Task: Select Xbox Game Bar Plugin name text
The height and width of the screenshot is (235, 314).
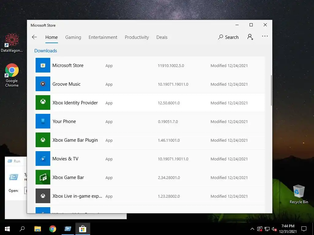Action: 75,140
